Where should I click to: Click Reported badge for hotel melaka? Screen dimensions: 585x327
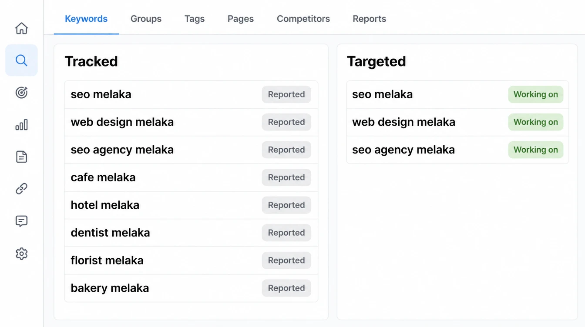[x=286, y=205]
